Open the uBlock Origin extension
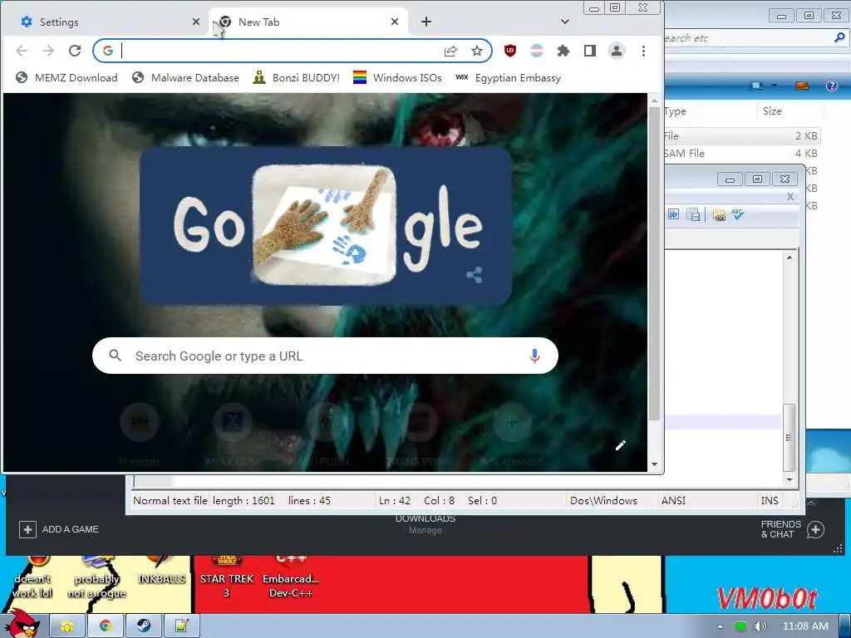 pyautogui.click(x=510, y=51)
